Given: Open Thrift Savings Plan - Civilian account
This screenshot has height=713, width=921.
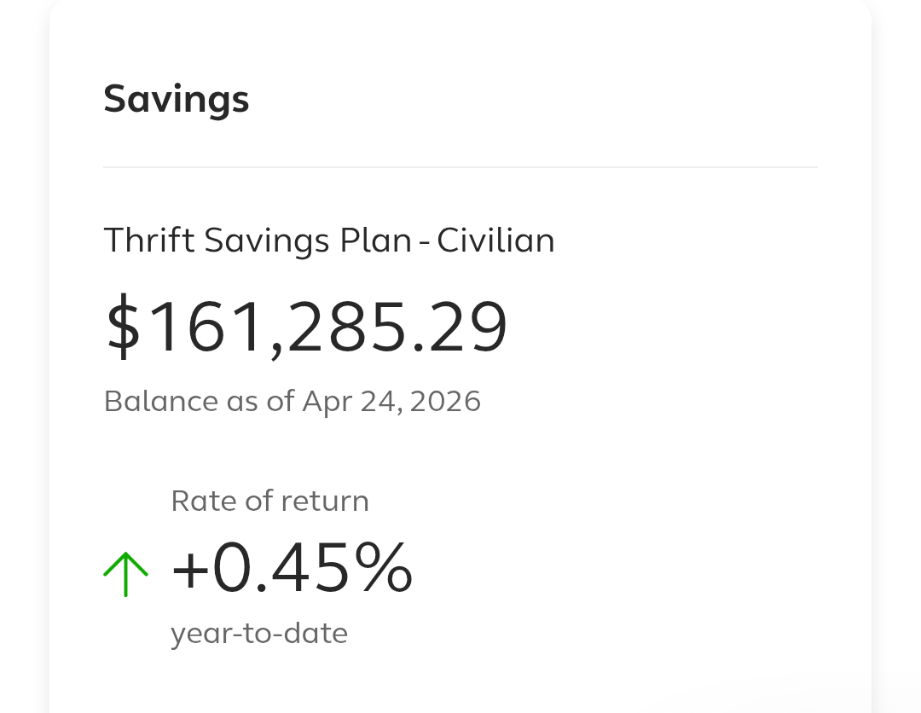Looking at the screenshot, I should 329,241.
